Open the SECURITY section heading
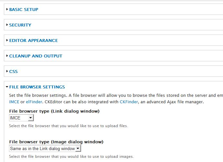 click(20, 25)
